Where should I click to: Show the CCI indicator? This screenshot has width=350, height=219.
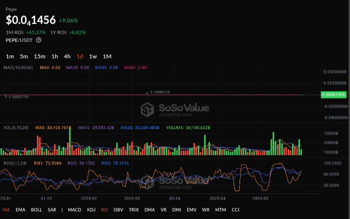pyautogui.click(x=235, y=210)
